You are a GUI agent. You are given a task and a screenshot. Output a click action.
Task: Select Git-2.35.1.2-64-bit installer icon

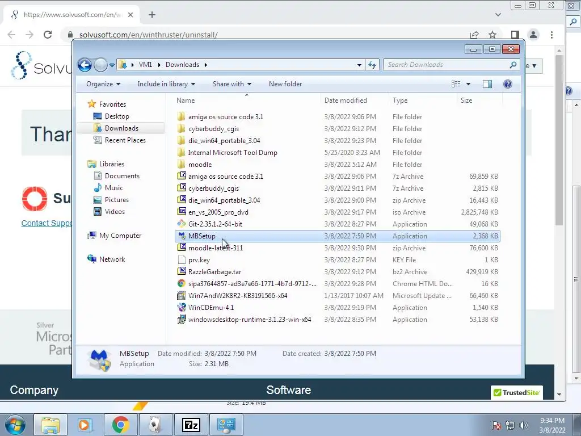(181, 224)
